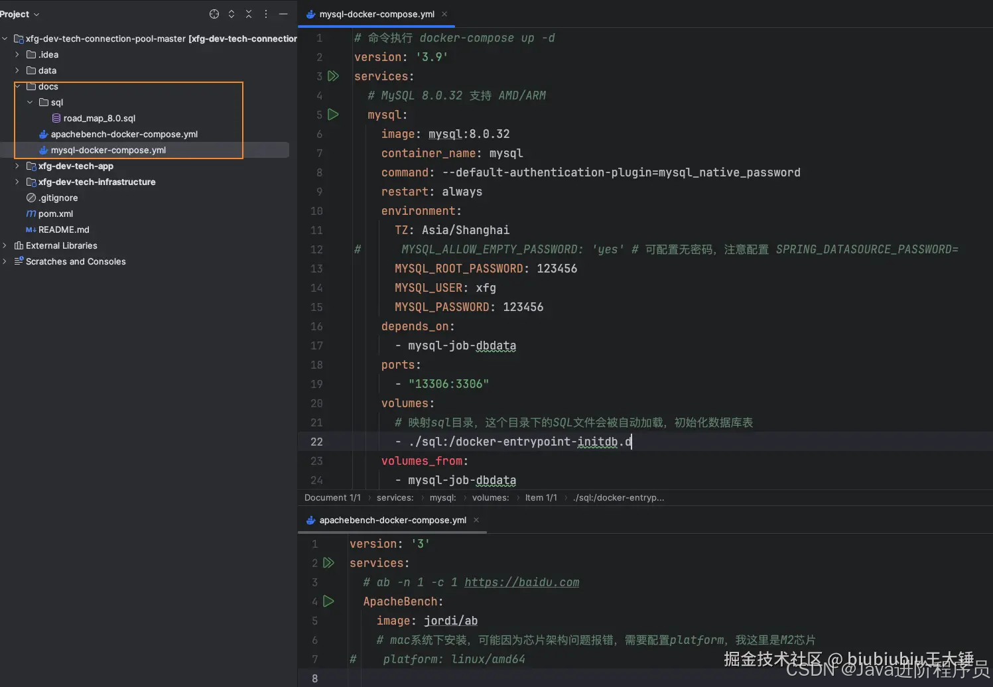993x687 pixels.
Task: Collapse the docs folder
Action: click(17, 86)
